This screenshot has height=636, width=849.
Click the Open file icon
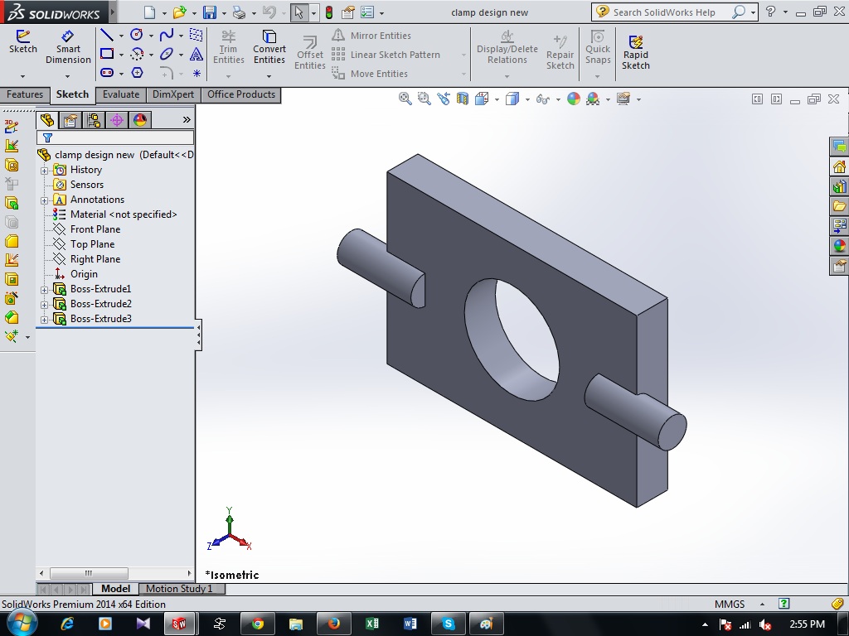pyautogui.click(x=179, y=12)
